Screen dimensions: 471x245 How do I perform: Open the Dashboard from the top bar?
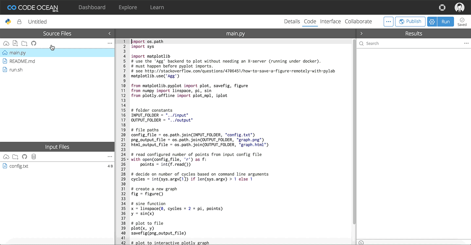[92, 7]
